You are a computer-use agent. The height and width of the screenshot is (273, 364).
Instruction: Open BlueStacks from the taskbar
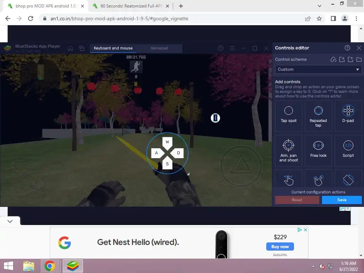[73, 266]
